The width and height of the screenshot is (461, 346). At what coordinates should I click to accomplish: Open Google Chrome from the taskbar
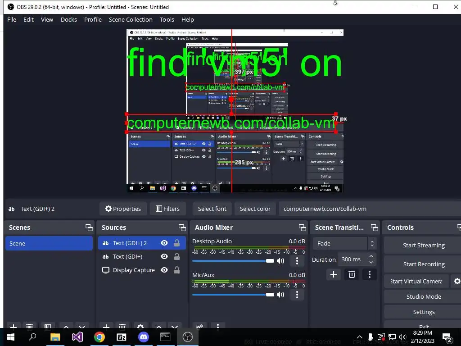point(99,337)
